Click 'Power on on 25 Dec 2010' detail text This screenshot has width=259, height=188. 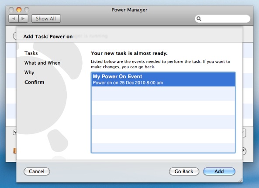coord(128,83)
